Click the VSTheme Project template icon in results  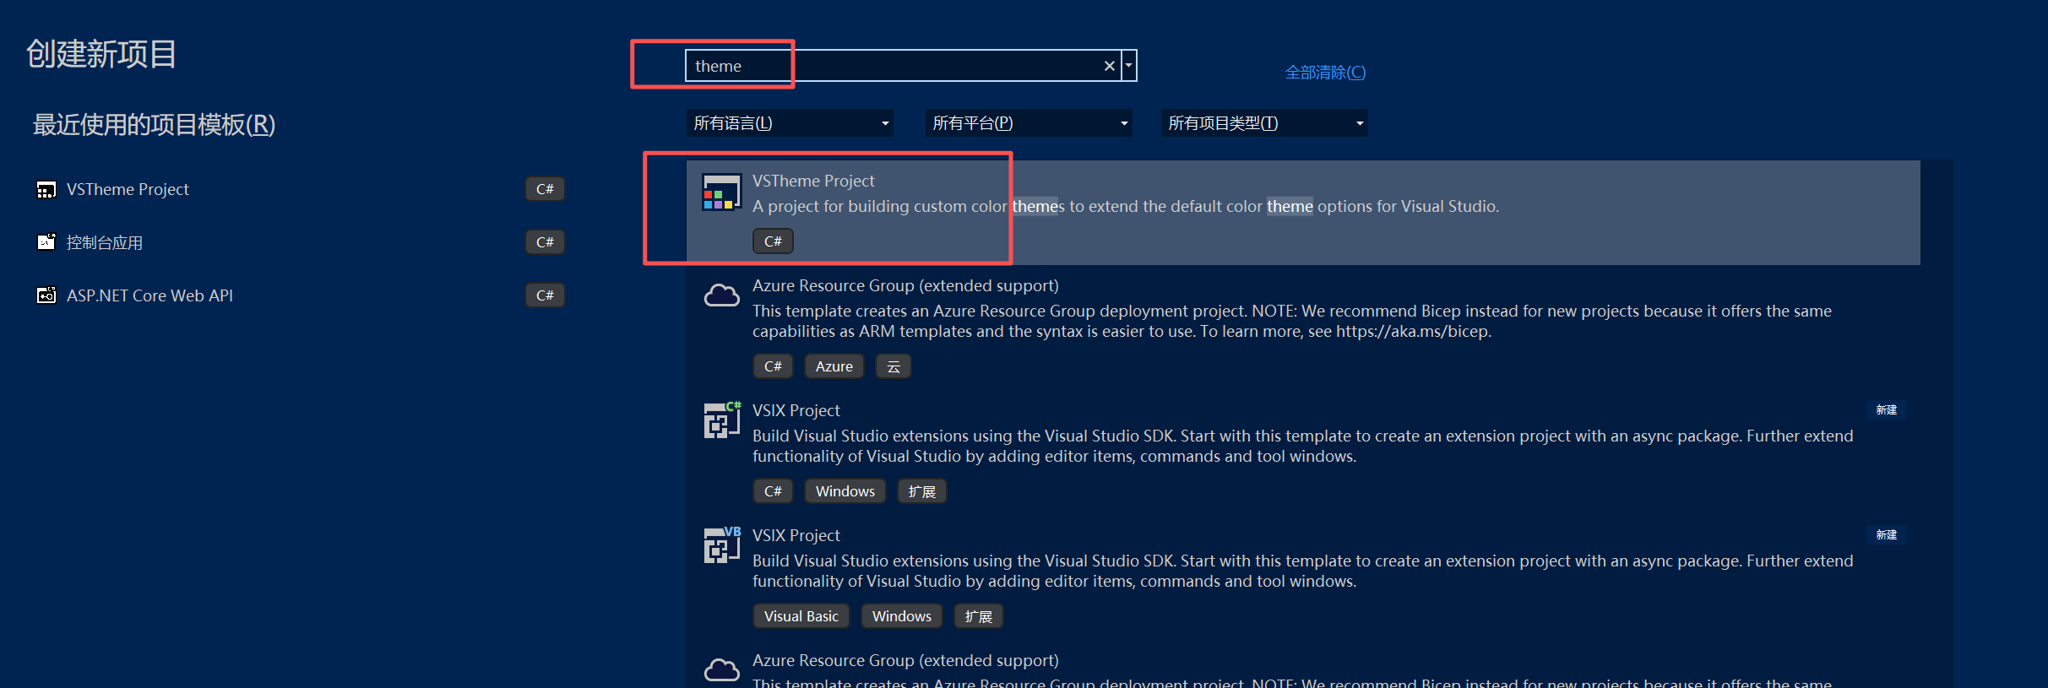click(721, 193)
